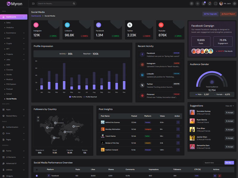This screenshot has height=178, width=238.
Task: Select Analytics in the sidebar
Action: coord(10,28)
